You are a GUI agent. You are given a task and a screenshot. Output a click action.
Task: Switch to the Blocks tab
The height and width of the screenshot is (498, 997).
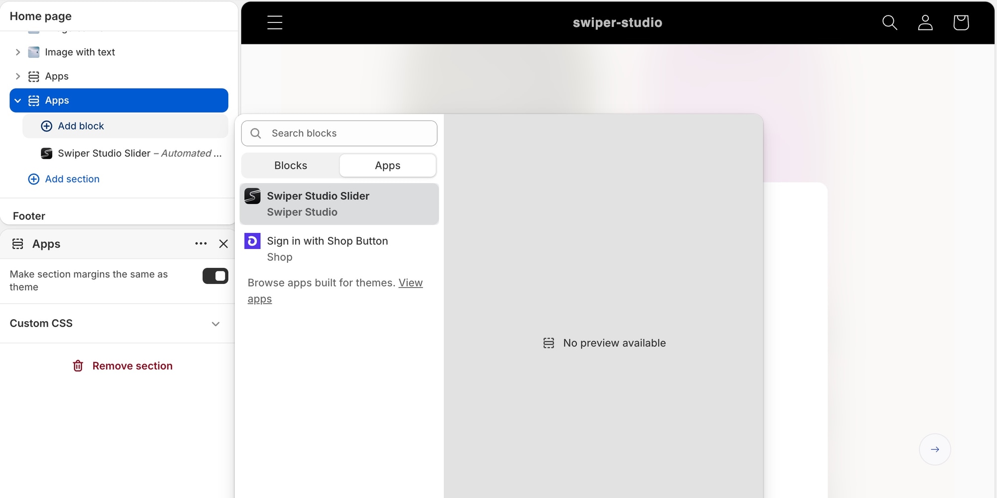291,165
